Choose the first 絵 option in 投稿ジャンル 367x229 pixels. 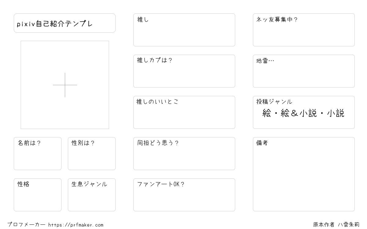pyautogui.click(x=267, y=114)
